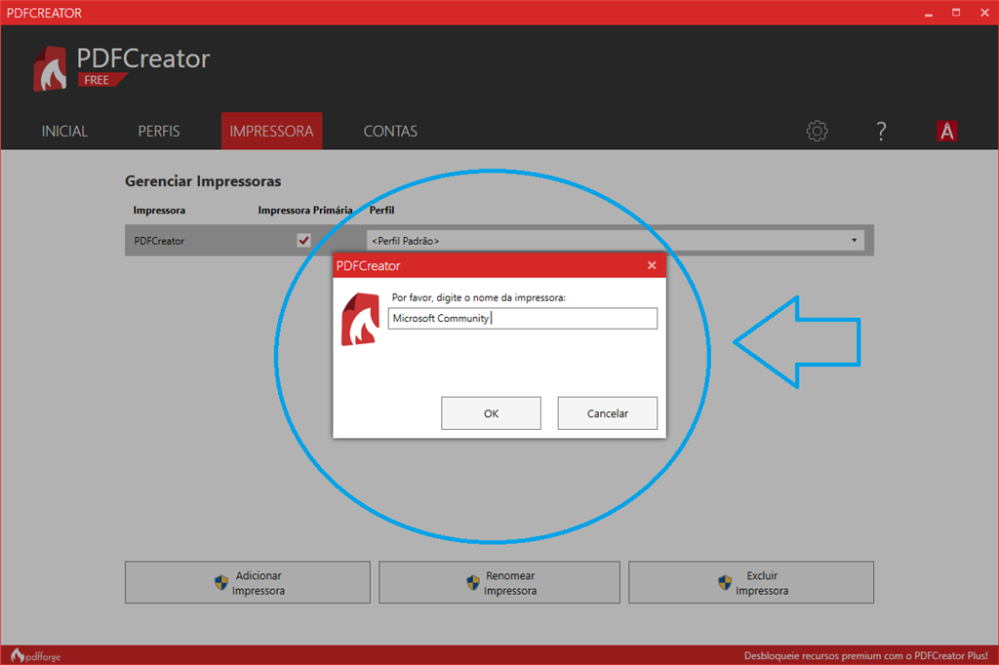Click the Impressora column header
The image size is (999, 665).
159,211
